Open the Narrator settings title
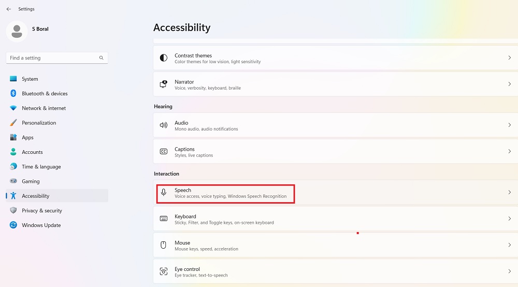 pyautogui.click(x=184, y=82)
